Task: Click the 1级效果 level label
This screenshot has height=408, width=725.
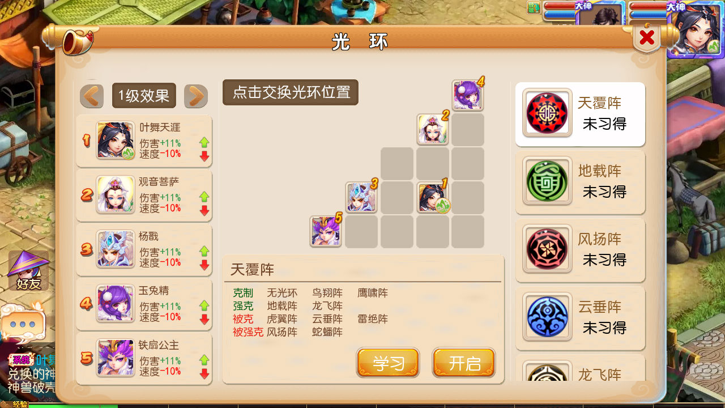Action: 144,96
